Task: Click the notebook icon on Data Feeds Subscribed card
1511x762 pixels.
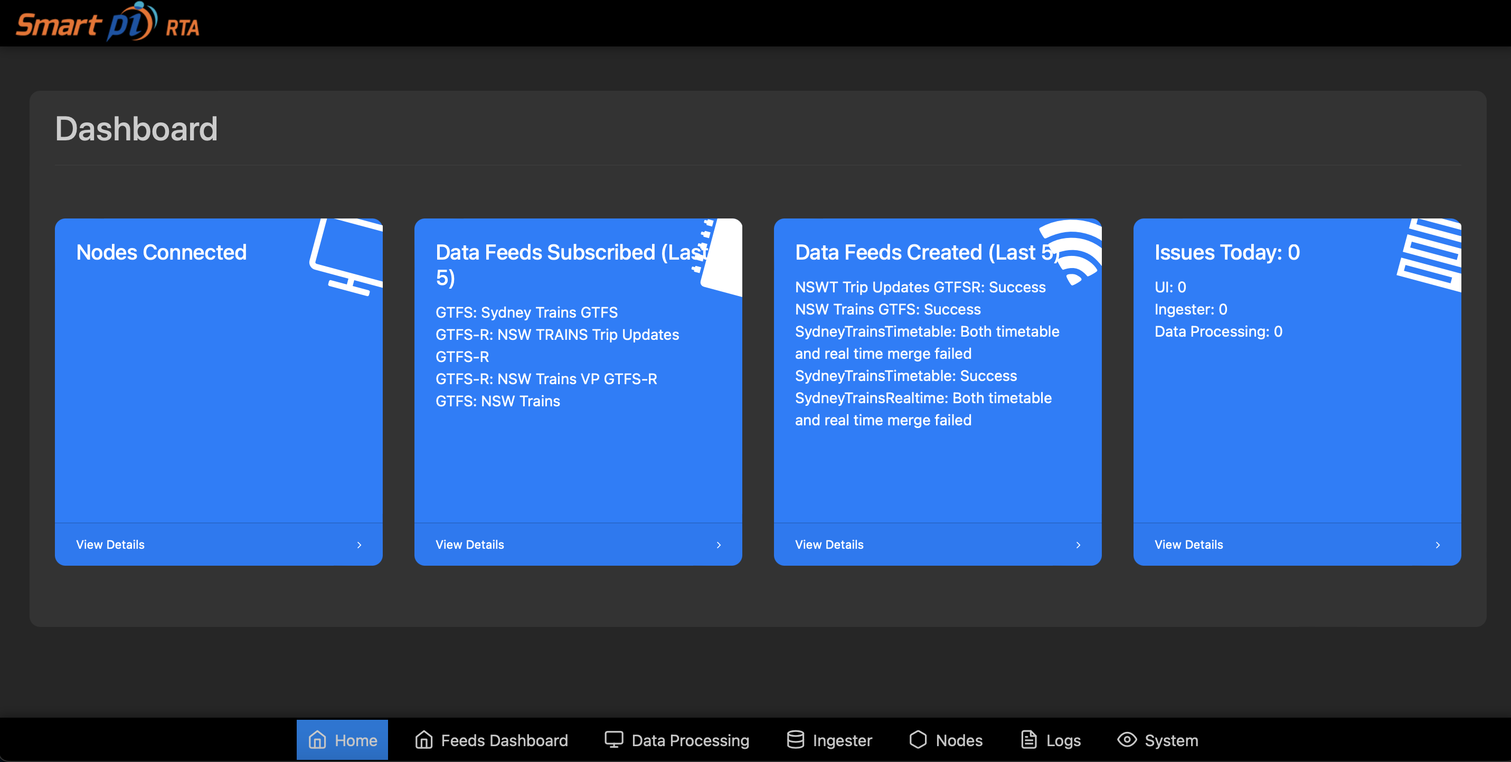Action: pos(717,257)
